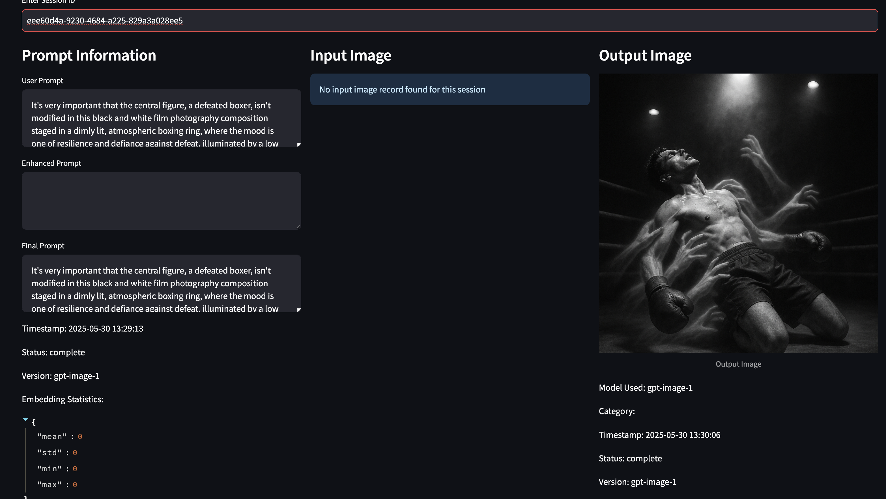The image size is (886, 499).
Task: Click the Output Image caption below thumbnail
Action: pos(738,364)
